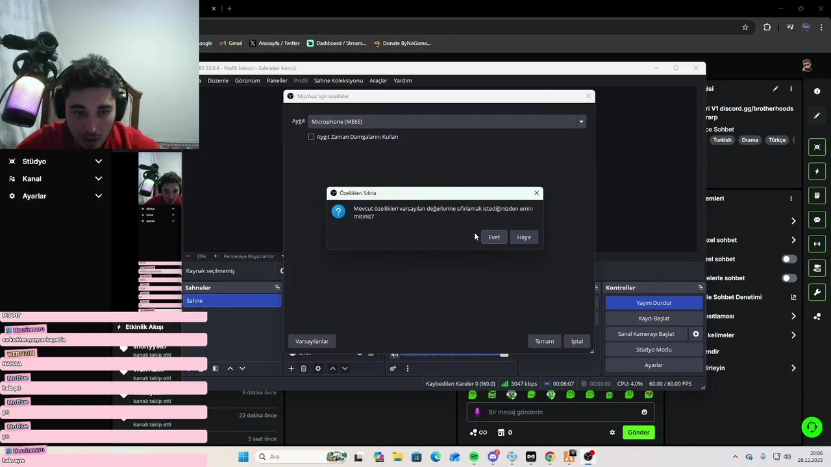
Task: Click Sanal Kamerayı Başlat button
Action: click(646, 334)
